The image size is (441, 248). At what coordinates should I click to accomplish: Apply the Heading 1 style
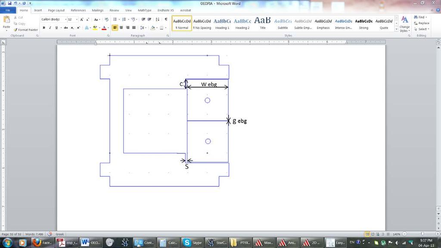[222, 23]
